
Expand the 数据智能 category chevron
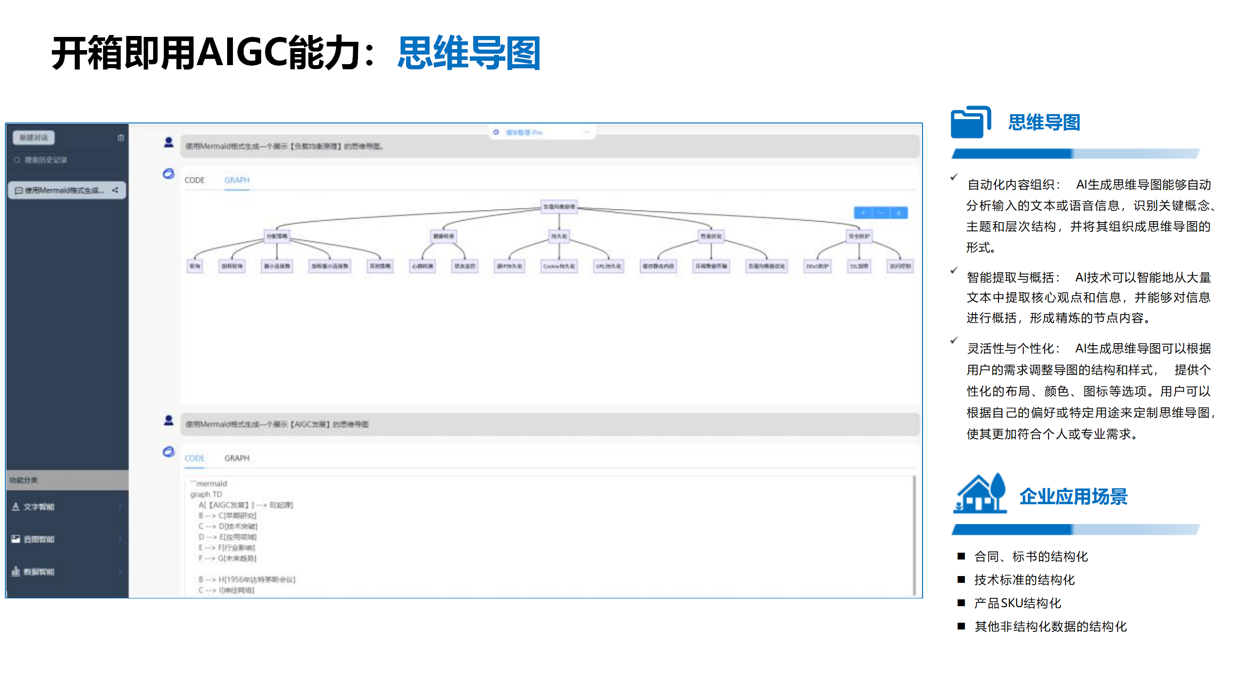(120, 571)
